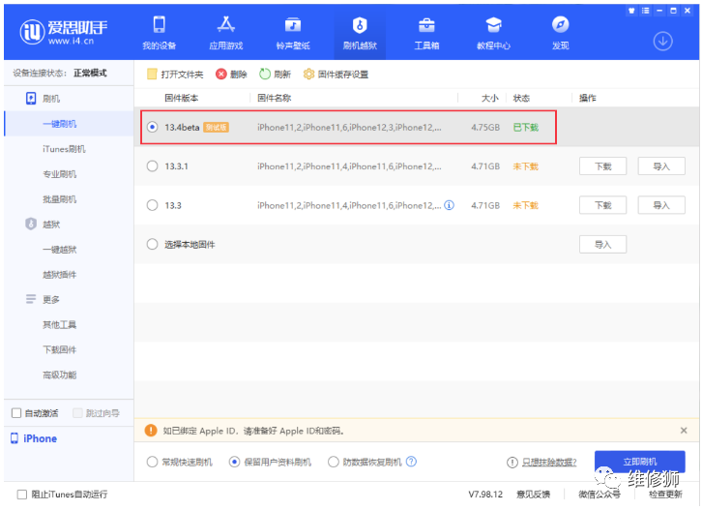Click the 刷机 sidebar group icon
This screenshot has width=702, height=510.
[x=31, y=98]
